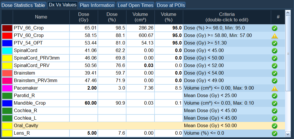Click the green check icon for PTV_66_Crop
Screen dimensions: 294x139
[x=275, y=28]
